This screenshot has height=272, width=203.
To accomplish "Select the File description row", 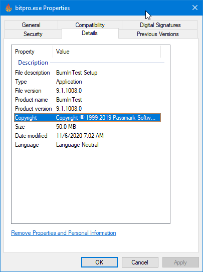I will click(x=87, y=73).
